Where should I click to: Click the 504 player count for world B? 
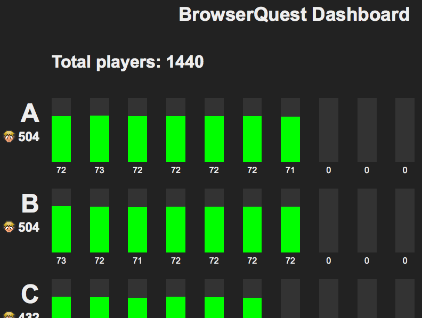tap(29, 227)
